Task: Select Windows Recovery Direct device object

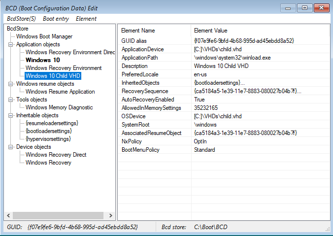Action: click(x=56, y=155)
